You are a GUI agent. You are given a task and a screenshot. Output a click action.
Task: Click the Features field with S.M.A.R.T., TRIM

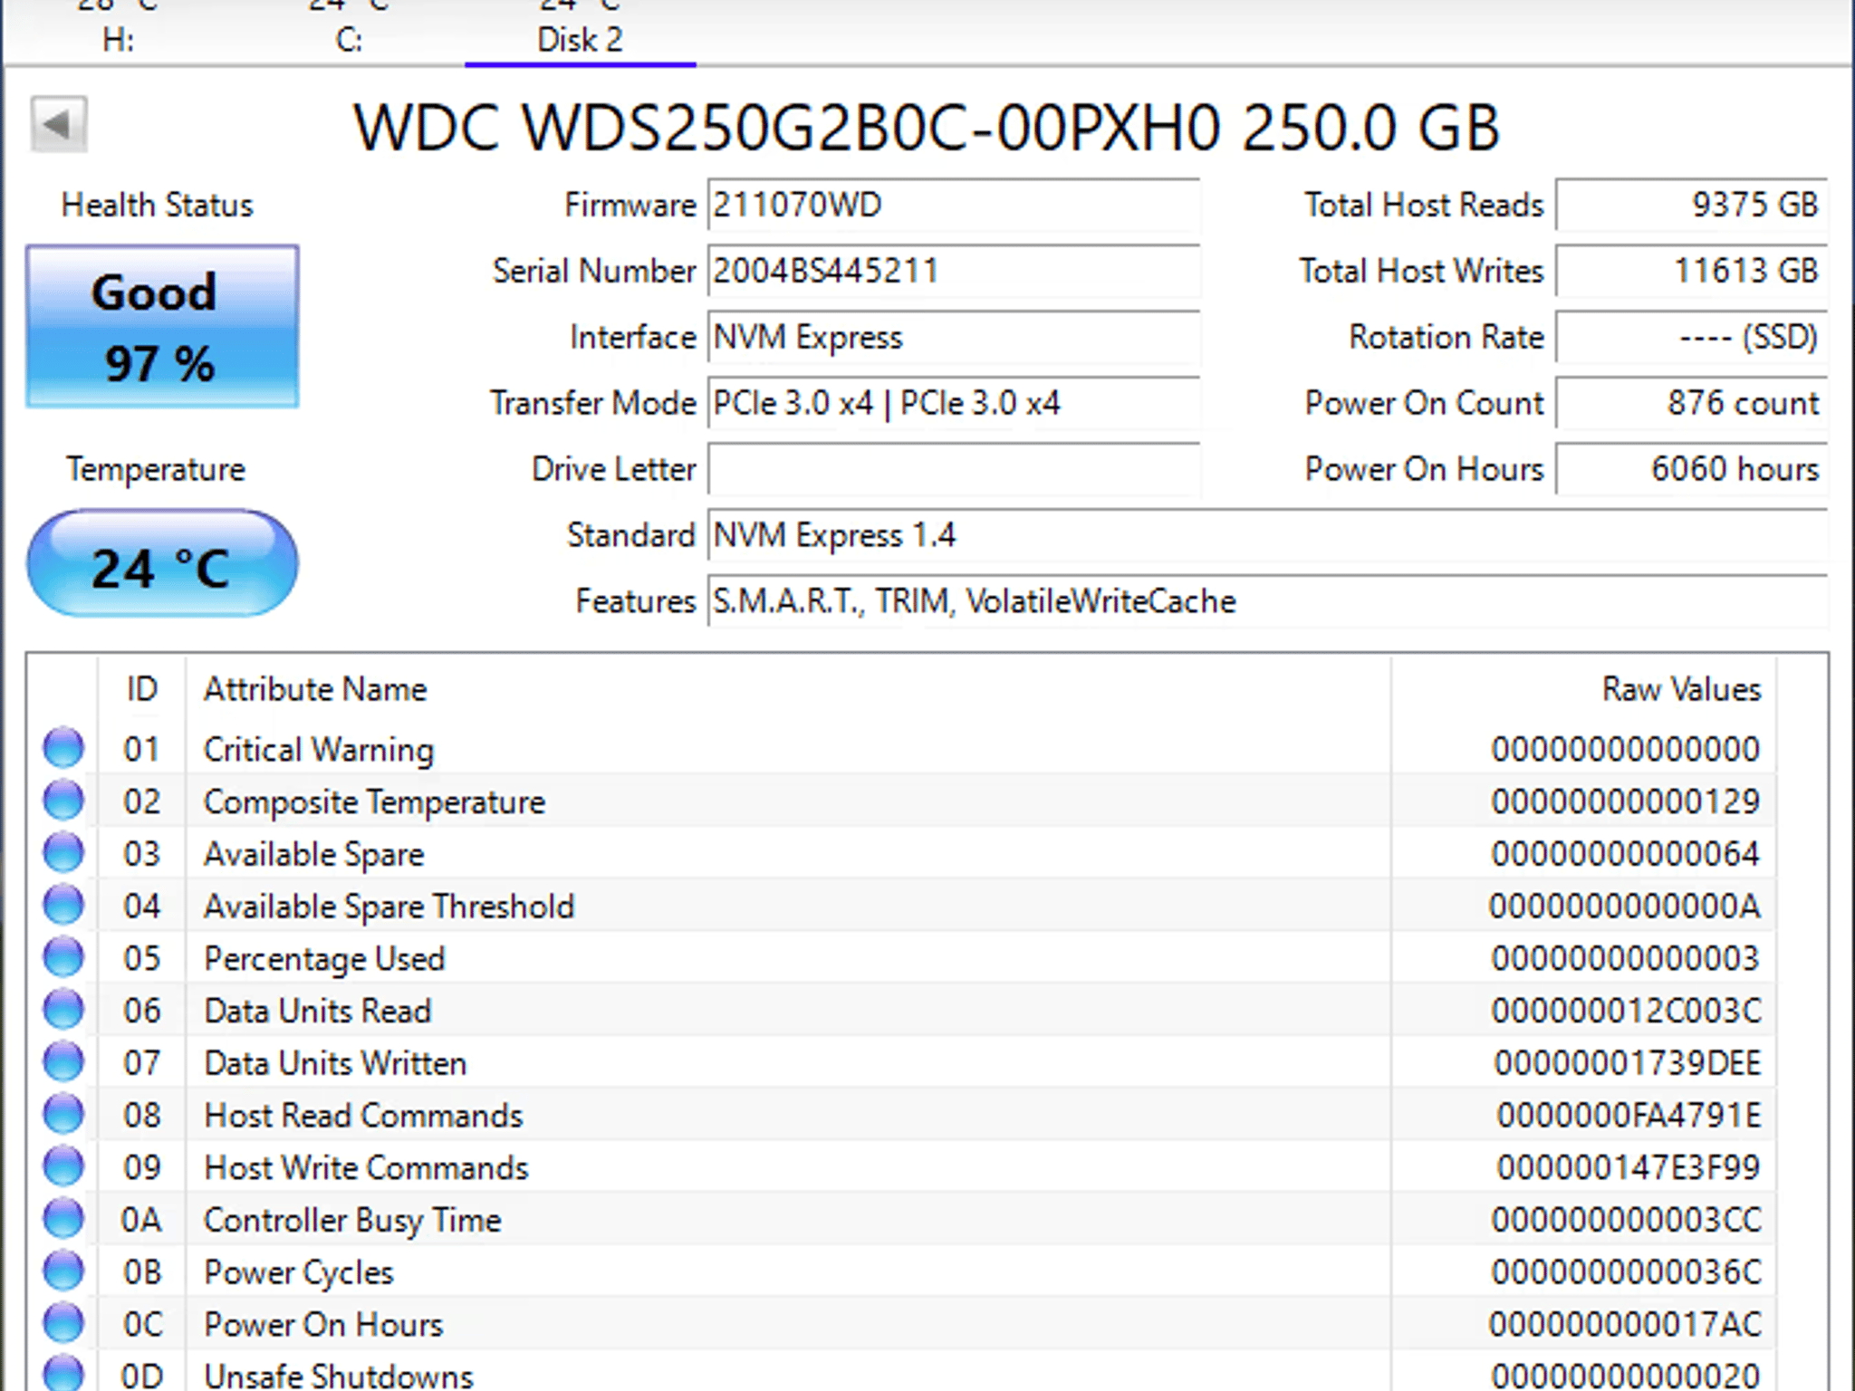point(1267,601)
